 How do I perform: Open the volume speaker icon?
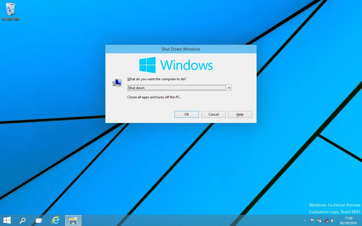click(x=333, y=221)
